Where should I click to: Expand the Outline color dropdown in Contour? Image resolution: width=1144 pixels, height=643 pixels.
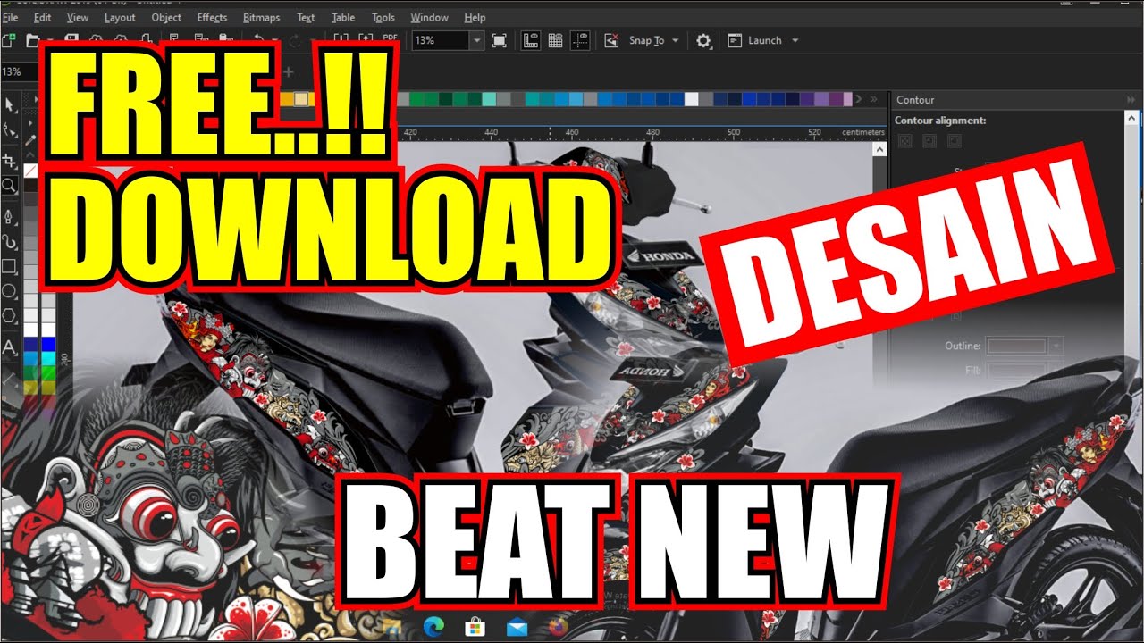(x=1057, y=346)
